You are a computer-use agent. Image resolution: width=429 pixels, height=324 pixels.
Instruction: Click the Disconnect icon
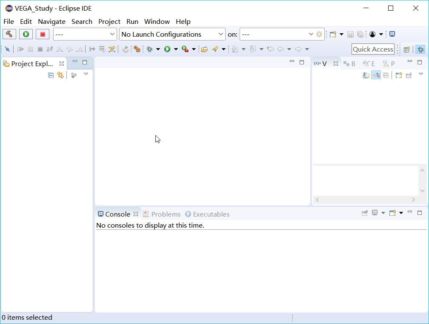click(x=50, y=49)
